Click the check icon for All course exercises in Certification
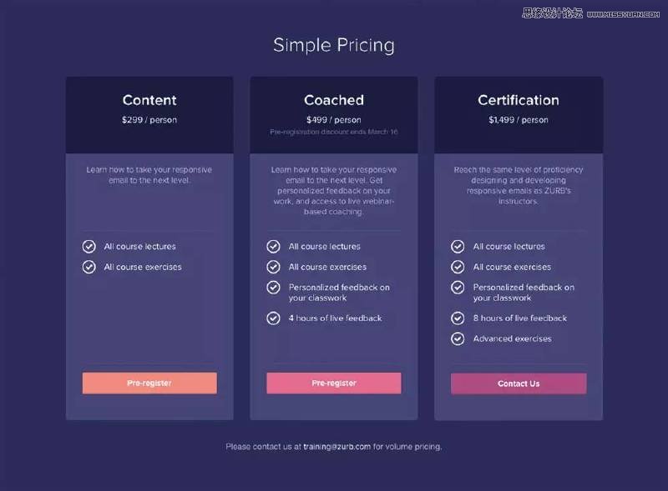668x491 pixels. 458,267
